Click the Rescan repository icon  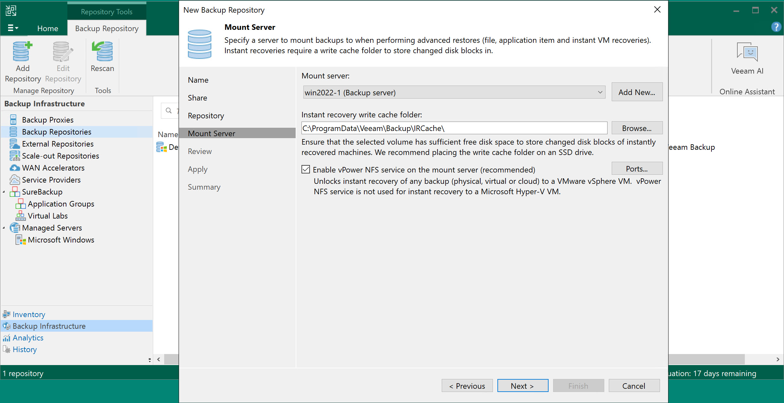pos(102,52)
